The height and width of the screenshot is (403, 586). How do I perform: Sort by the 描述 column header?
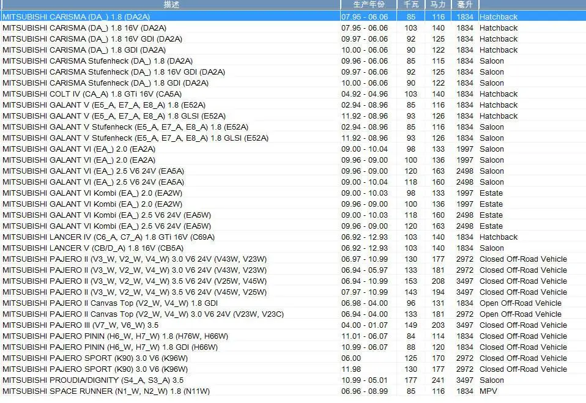coord(171,4)
